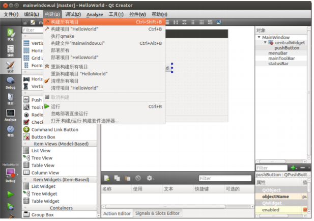Viewport: 314px width, 221px height.
Task: Open the Welcome mode in sidebar
Action: (10, 34)
